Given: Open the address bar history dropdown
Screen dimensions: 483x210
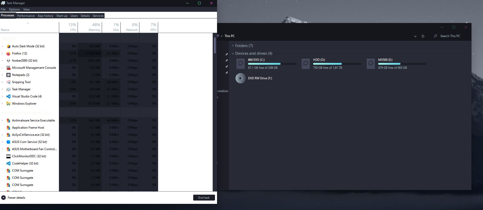Looking at the screenshot, I should 415,36.
